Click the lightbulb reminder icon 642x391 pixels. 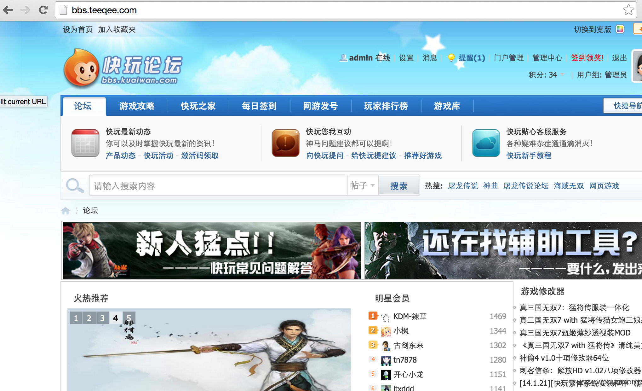pos(451,58)
